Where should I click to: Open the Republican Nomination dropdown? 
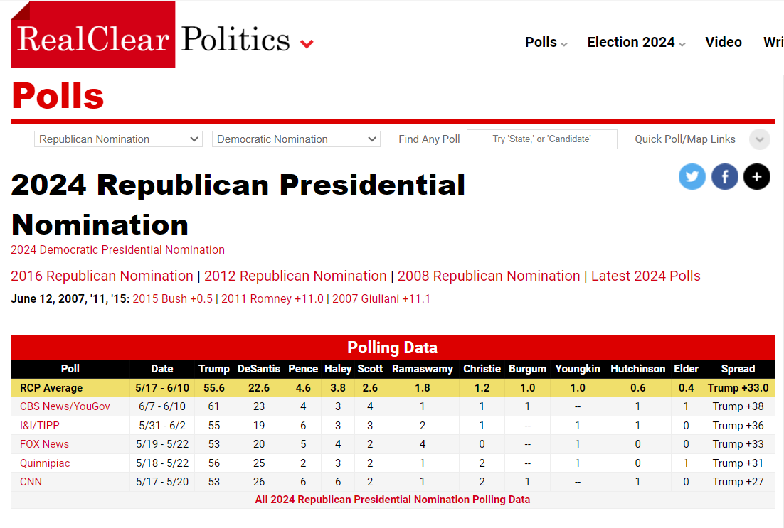(x=118, y=139)
